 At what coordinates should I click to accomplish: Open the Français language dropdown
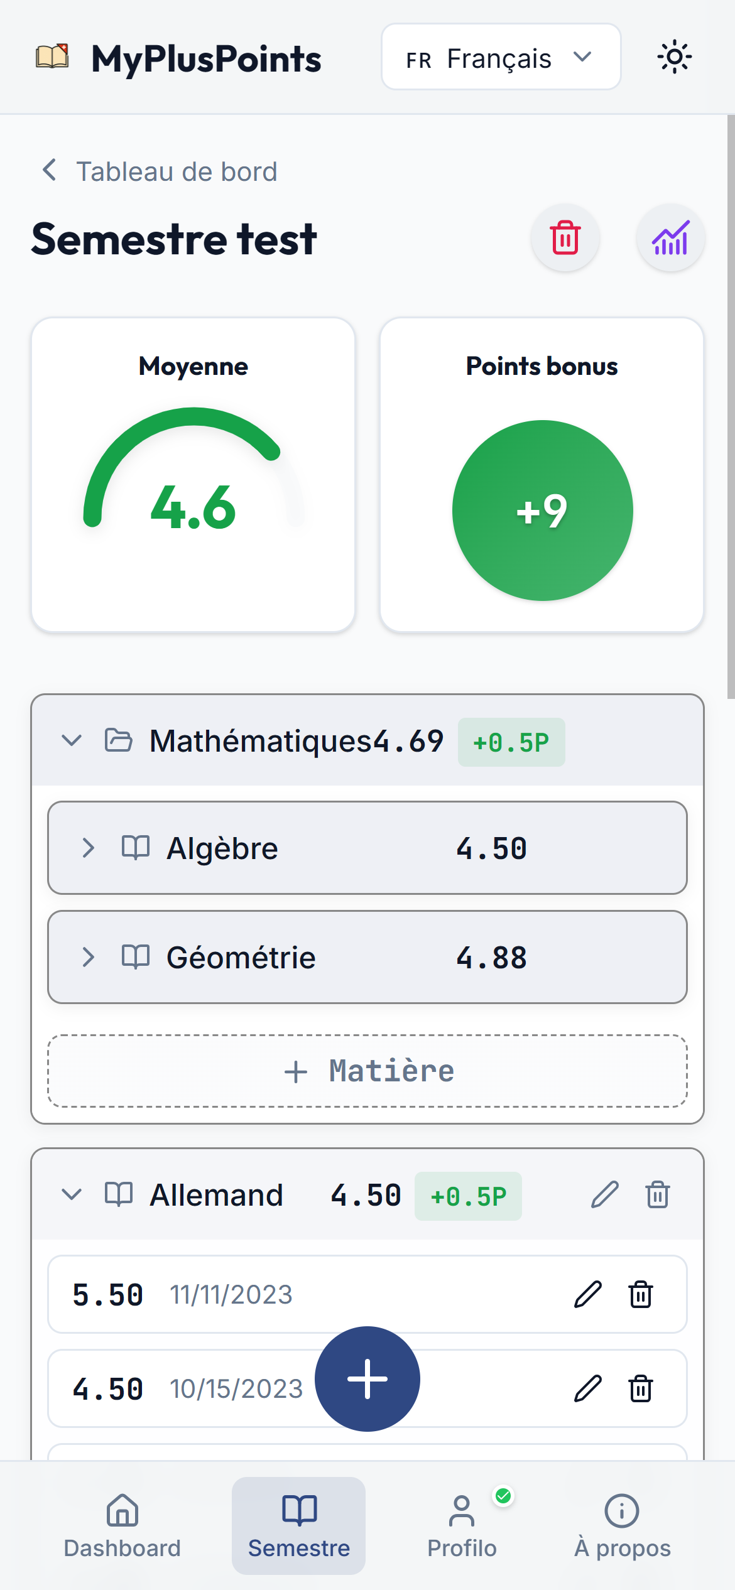point(501,57)
